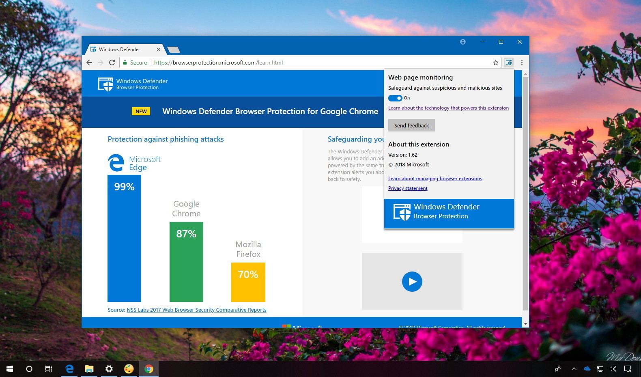Play the video with the blue play button

(x=412, y=281)
